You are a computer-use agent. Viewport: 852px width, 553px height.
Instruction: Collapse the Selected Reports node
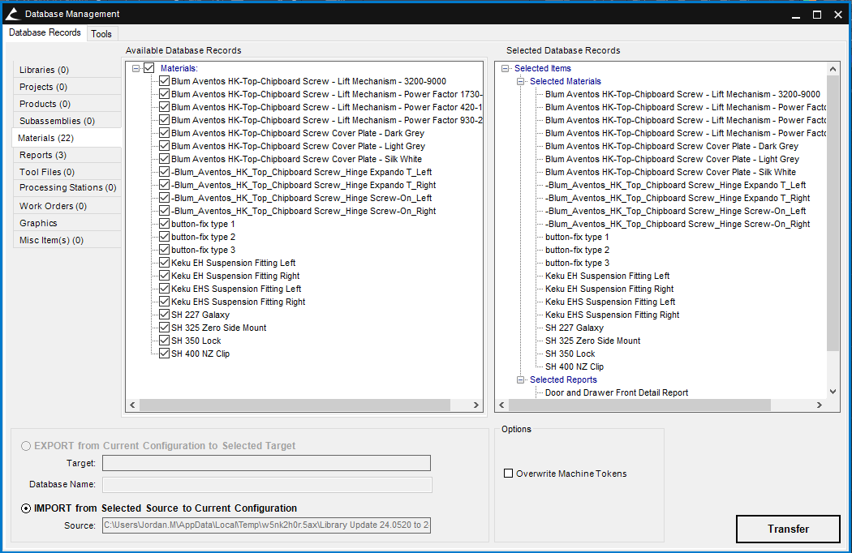pyautogui.click(x=521, y=380)
